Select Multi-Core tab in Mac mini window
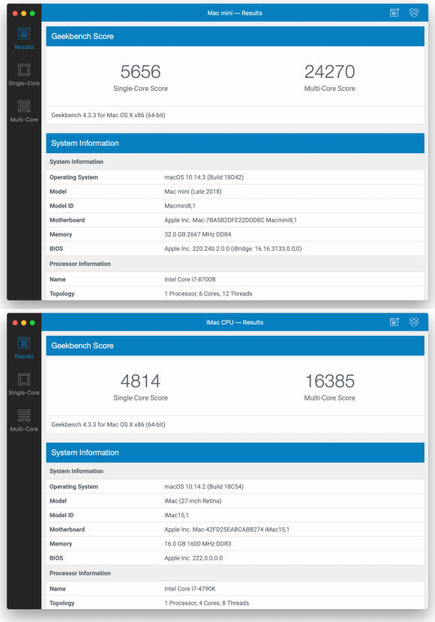435x622 pixels. tap(24, 111)
